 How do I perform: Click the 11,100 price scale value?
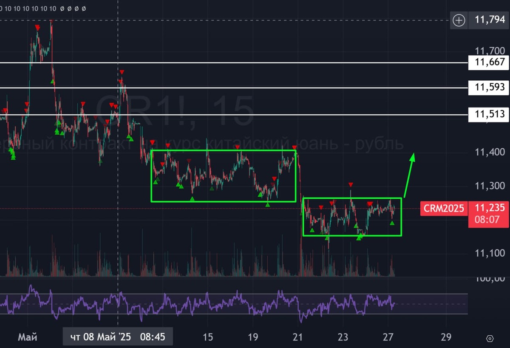pos(490,253)
